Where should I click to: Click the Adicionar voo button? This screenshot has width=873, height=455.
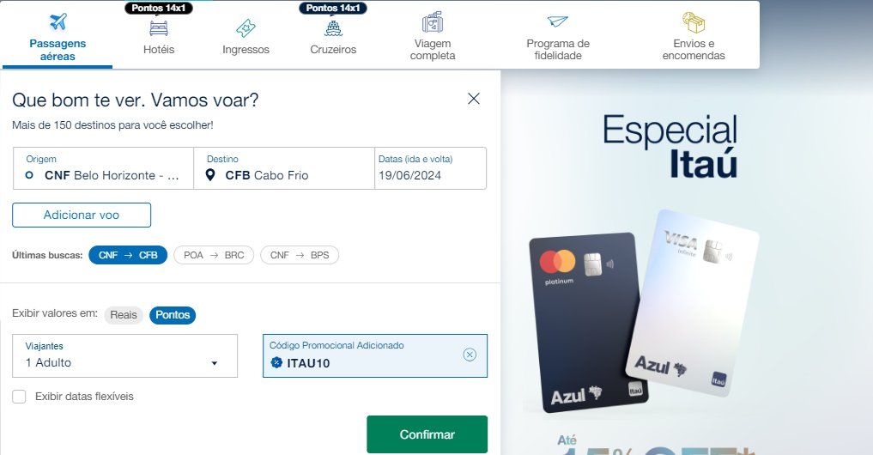82,215
